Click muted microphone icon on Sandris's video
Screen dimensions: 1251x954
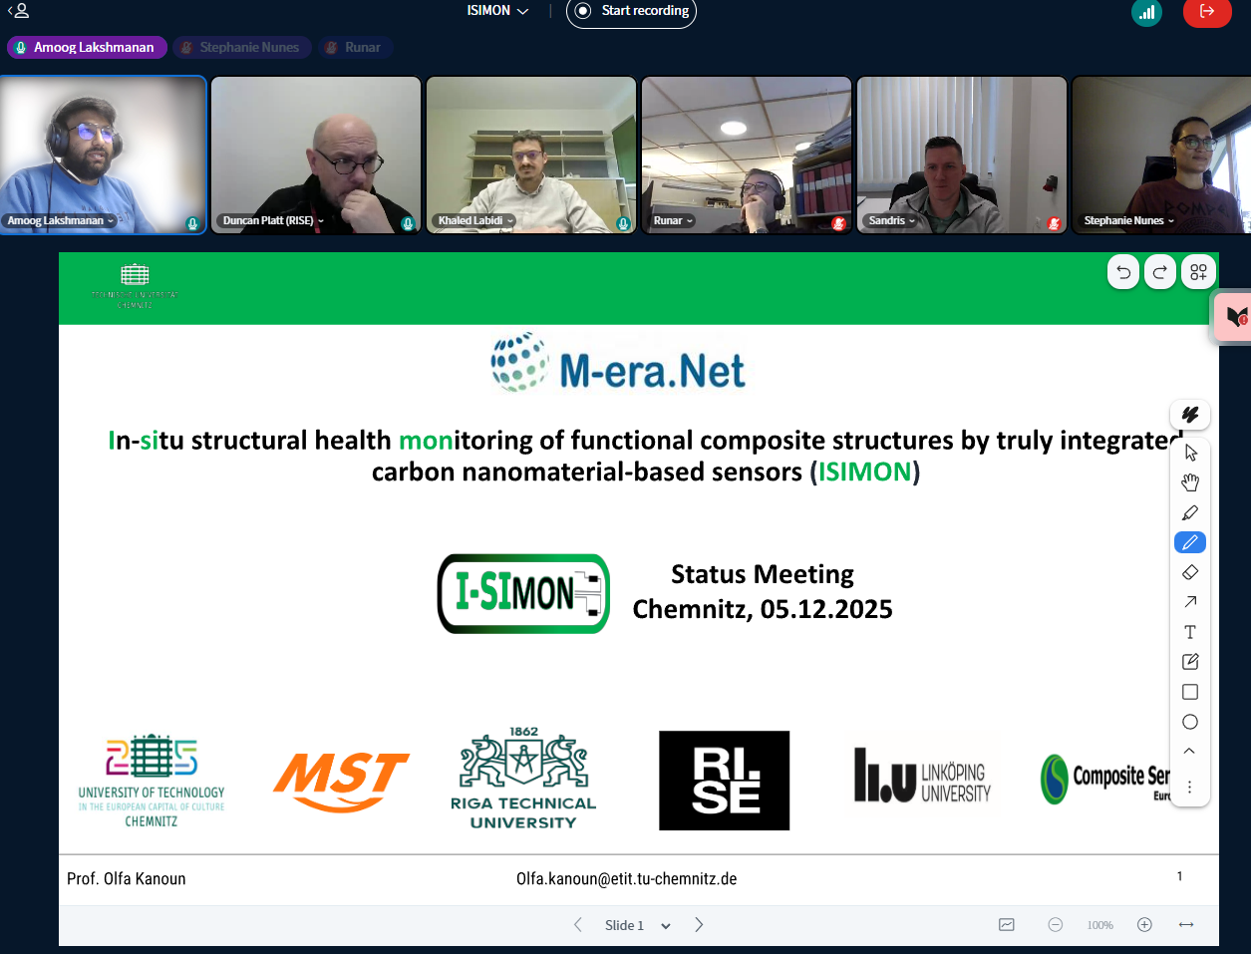coord(1054,223)
